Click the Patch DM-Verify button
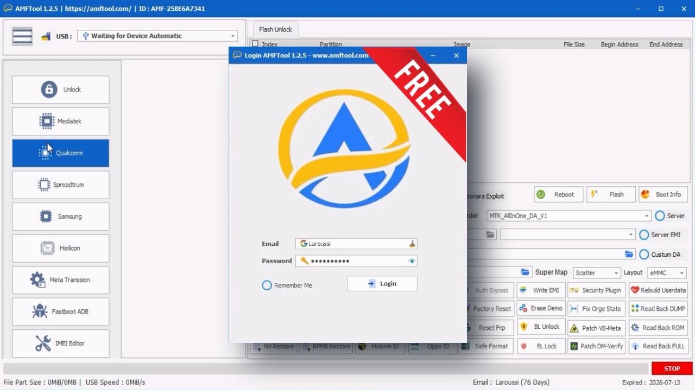695x390 pixels. (596, 346)
